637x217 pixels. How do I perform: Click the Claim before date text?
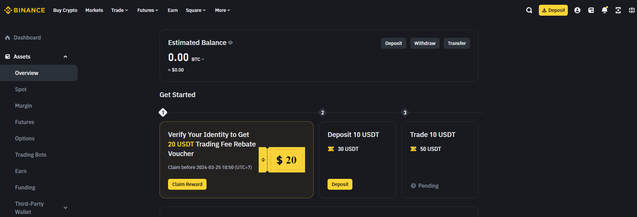tap(210, 167)
